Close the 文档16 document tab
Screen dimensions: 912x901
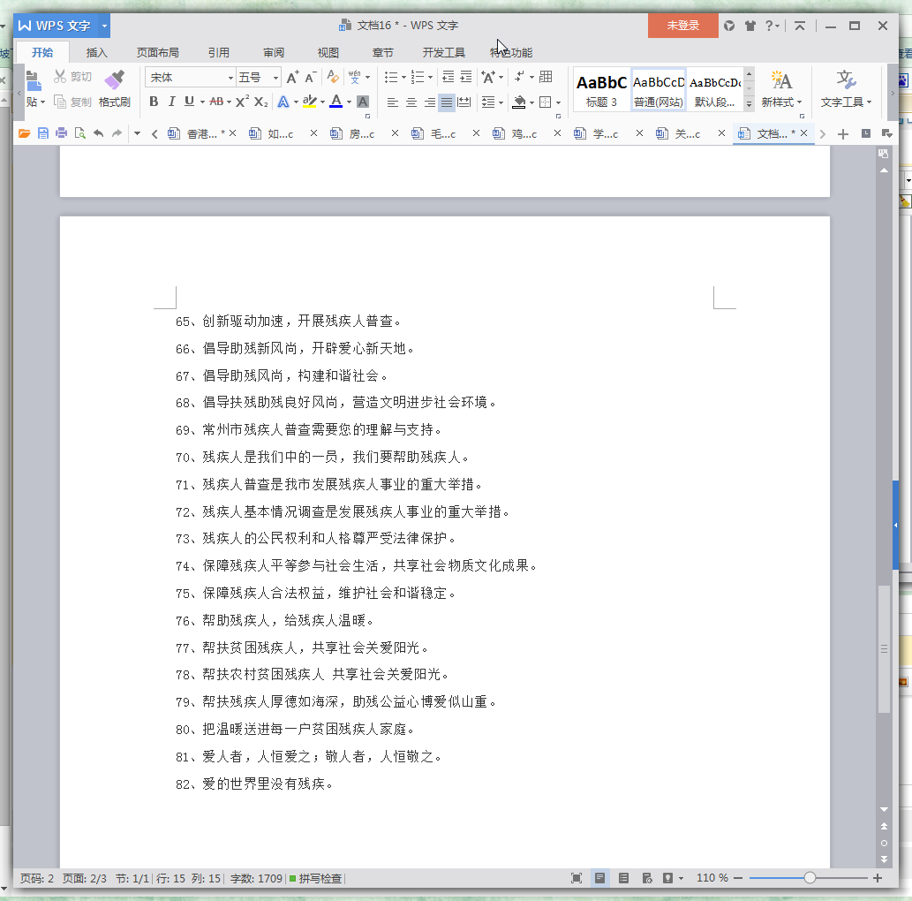coord(803,133)
